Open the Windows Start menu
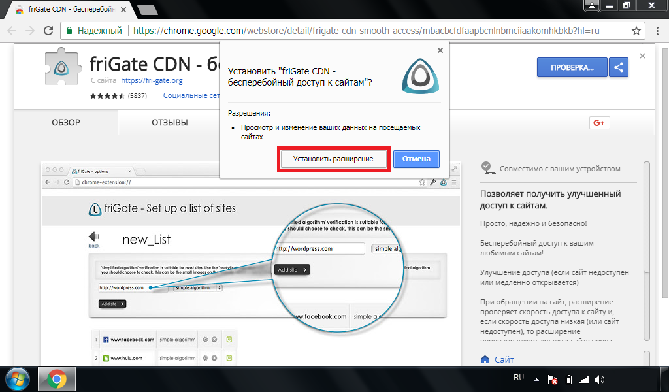 point(18,379)
